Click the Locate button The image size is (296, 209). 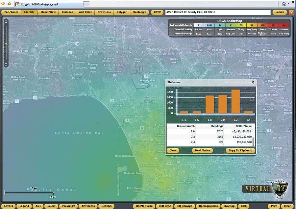pos(280,12)
